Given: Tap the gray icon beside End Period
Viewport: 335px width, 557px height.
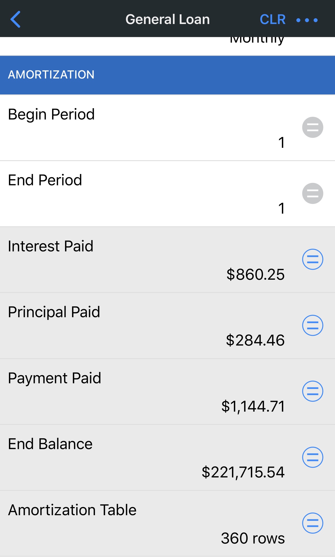Looking at the screenshot, I should pyautogui.click(x=313, y=193).
